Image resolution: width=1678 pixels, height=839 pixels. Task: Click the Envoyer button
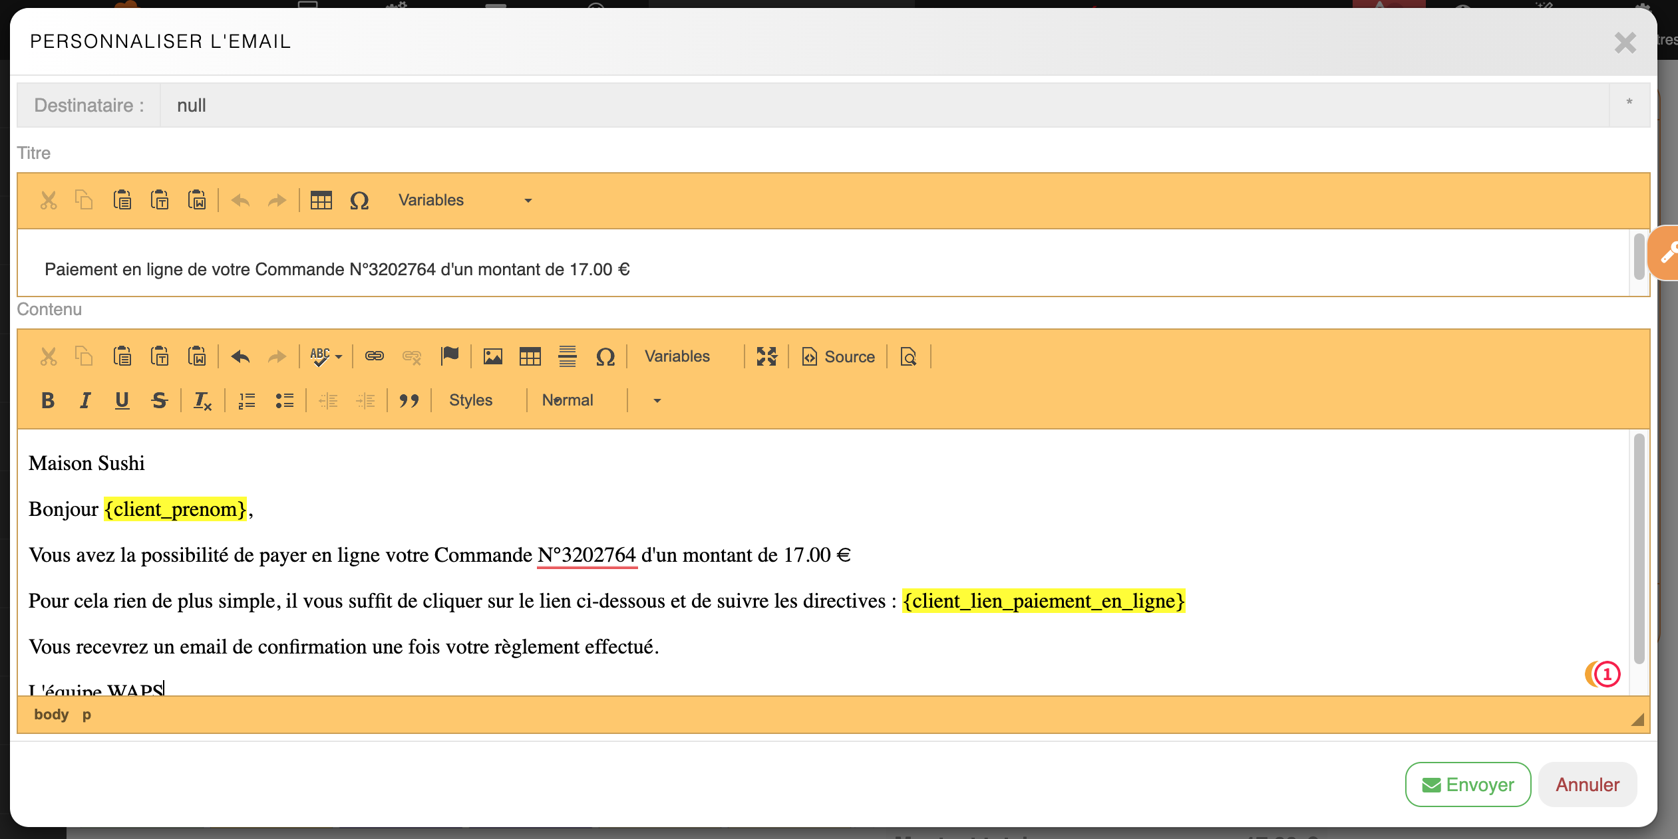pos(1468,784)
